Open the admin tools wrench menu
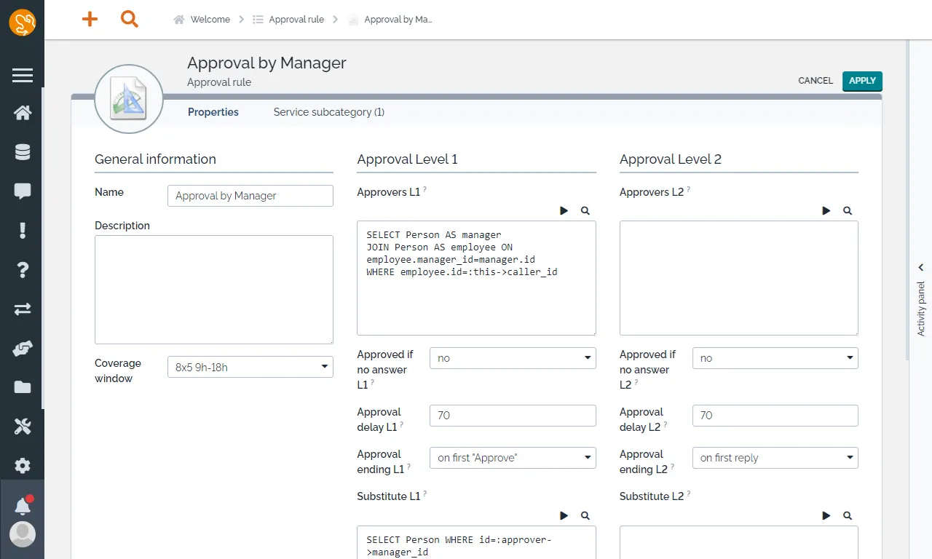932x559 pixels. click(23, 427)
